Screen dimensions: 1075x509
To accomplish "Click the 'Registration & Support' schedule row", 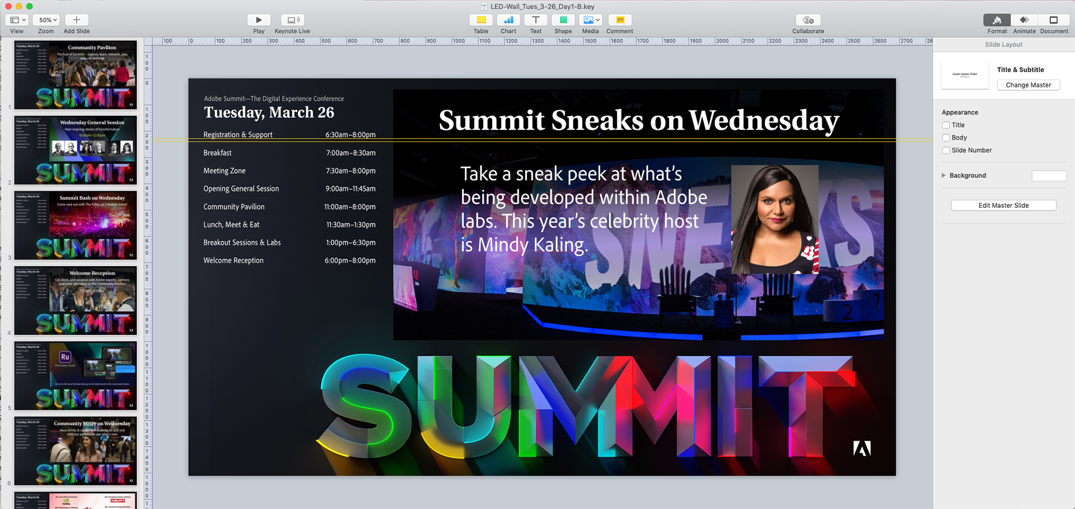I will click(x=289, y=135).
